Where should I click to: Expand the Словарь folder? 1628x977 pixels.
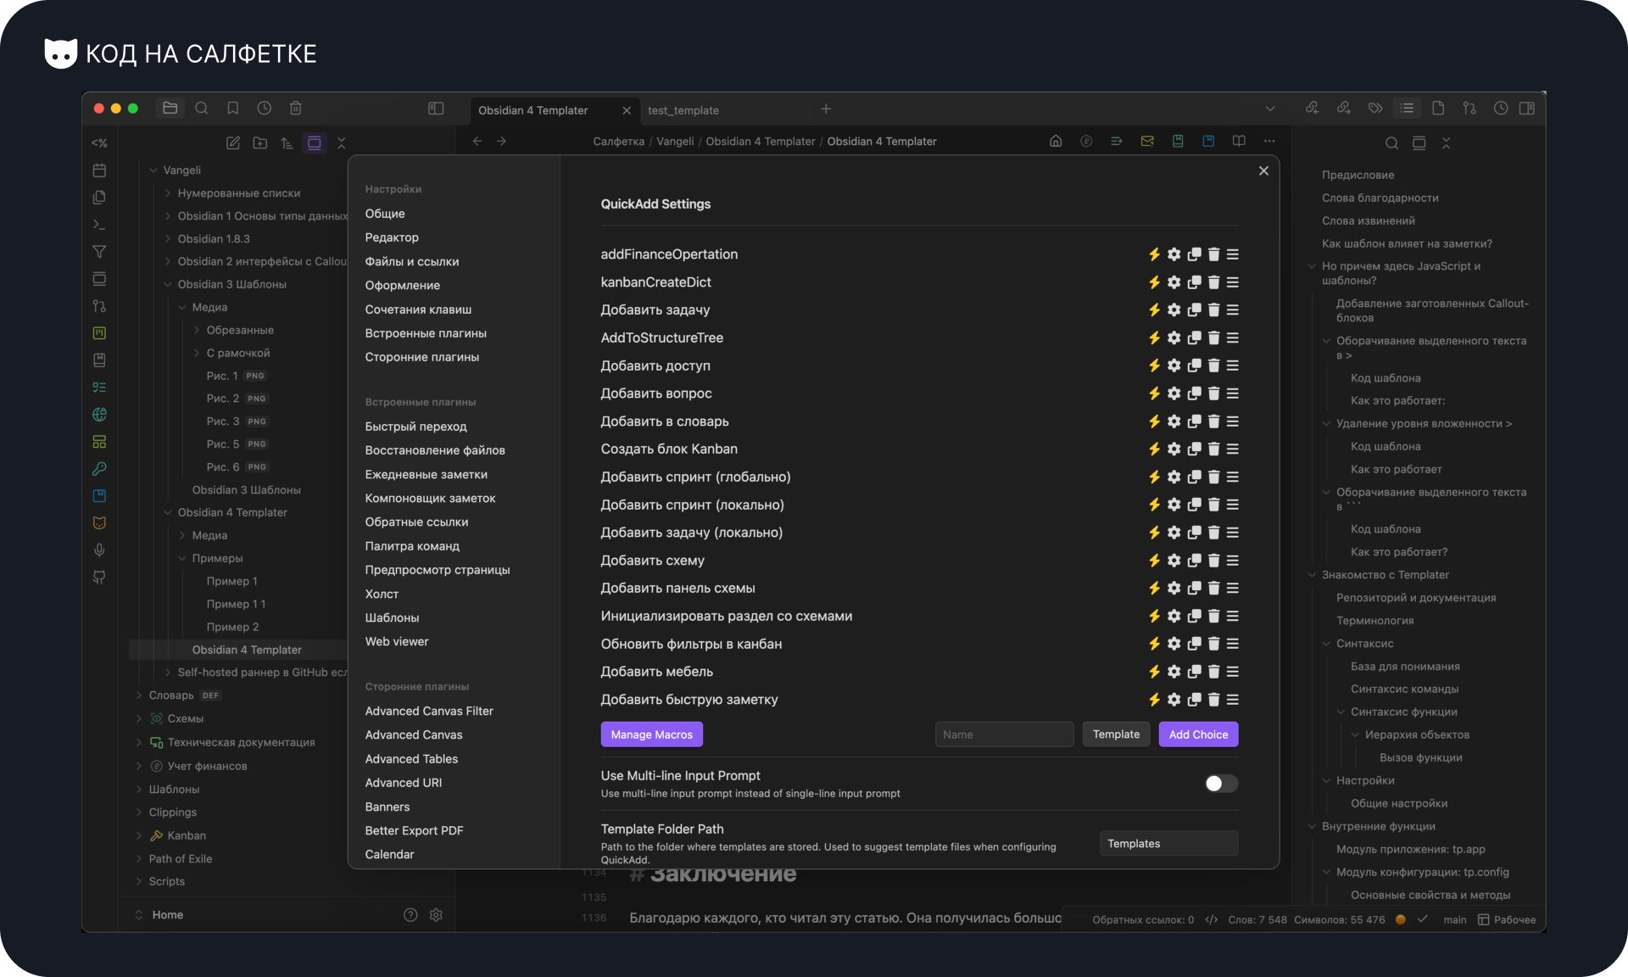139,695
